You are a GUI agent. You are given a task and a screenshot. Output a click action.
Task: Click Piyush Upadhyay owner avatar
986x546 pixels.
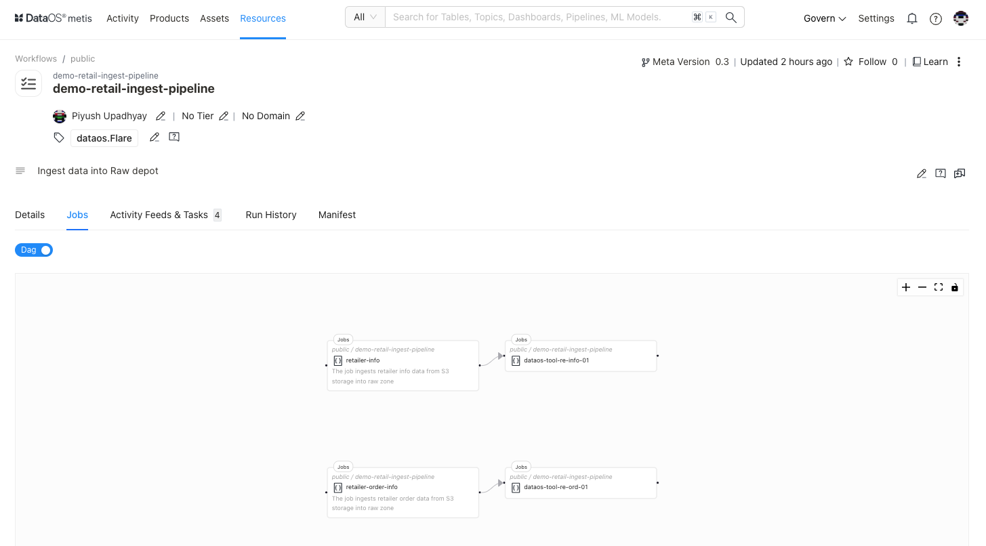[x=60, y=116]
